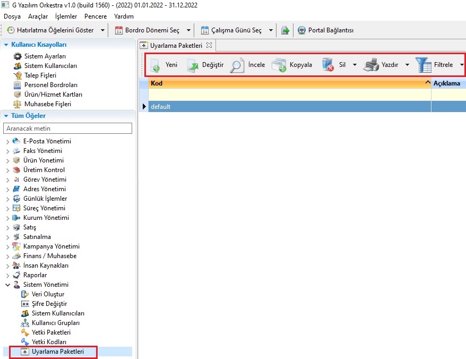Screen dimensions: 466x359
Task: Select the default row in the table
Action: pyautogui.click(x=287, y=107)
